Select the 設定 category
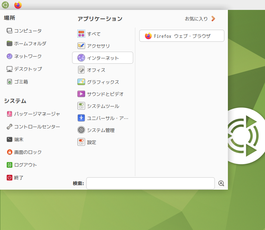Viewport: 265px width, 230px height. [102, 142]
